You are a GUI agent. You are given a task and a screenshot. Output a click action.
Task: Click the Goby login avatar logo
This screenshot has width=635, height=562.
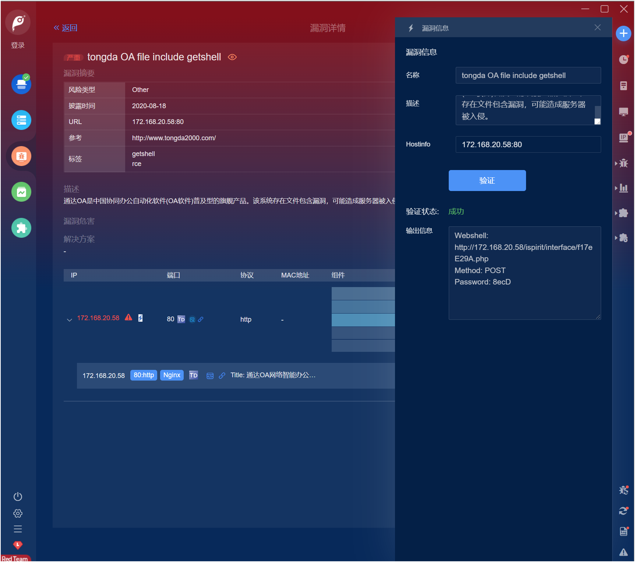(18, 22)
